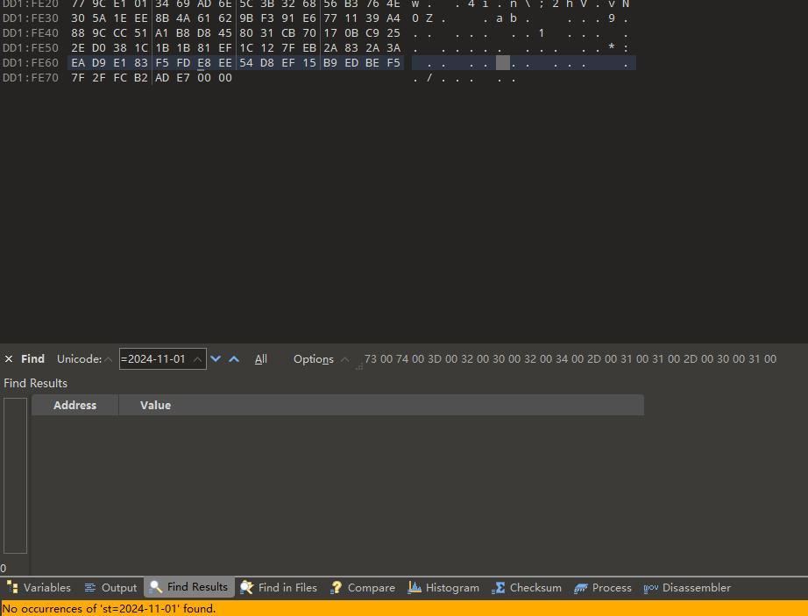Select the address DD1:FE50 in the hex editor
Screen dimensions: 808x616
coord(31,48)
